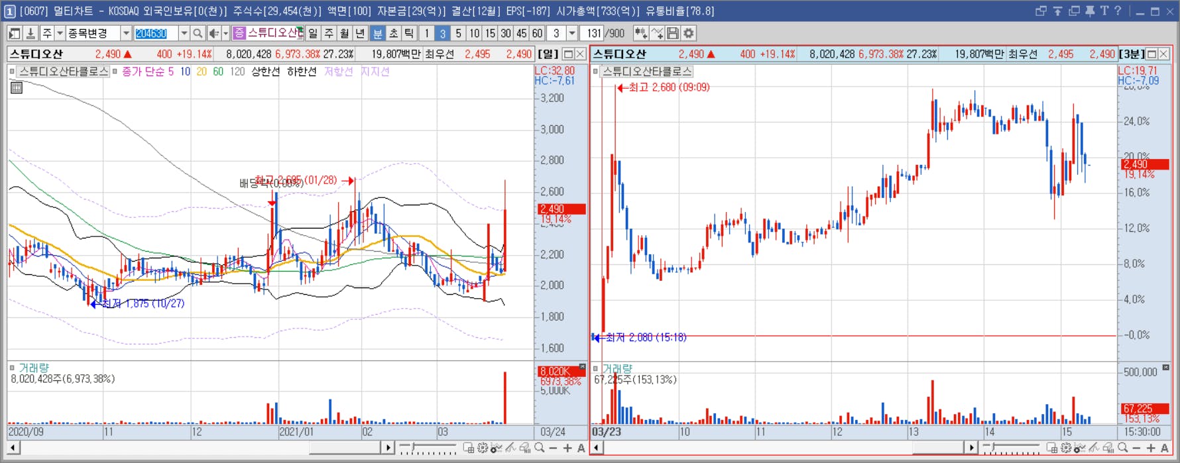
Task: Toggle the 분 (minute) period button
Action: [378, 33]
